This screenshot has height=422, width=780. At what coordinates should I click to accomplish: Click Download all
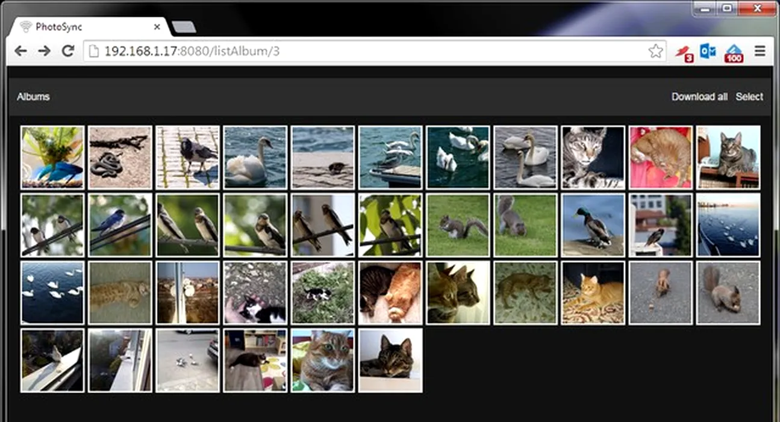point(699,96)
